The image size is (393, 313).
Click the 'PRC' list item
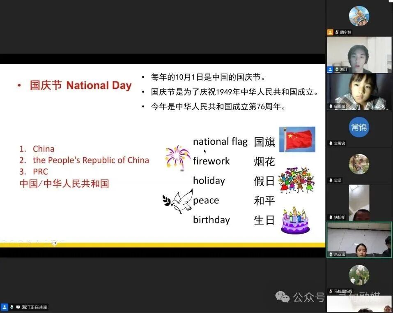click(40, 172)
